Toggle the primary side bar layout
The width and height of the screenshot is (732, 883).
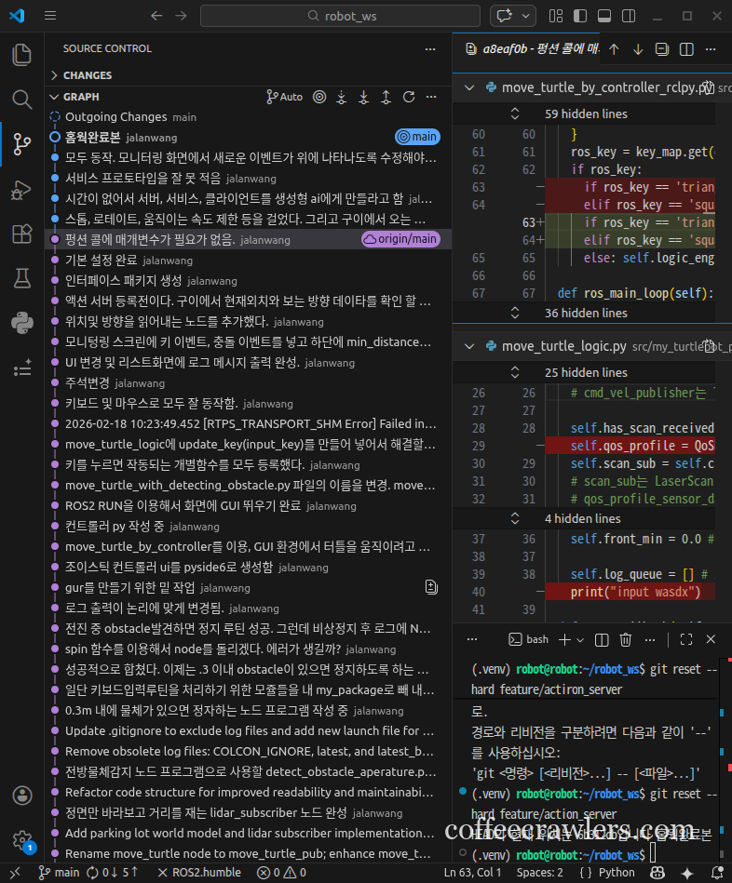[579, 16]
